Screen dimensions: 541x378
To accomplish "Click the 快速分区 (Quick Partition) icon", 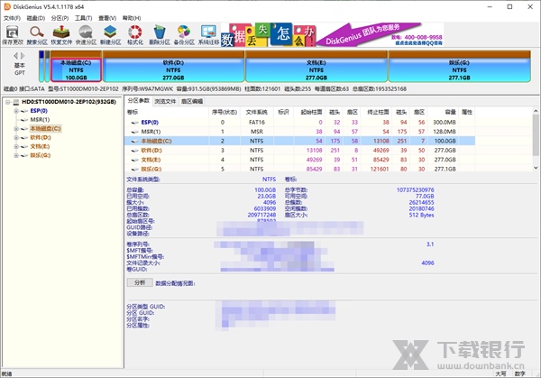I will [86, 34].
